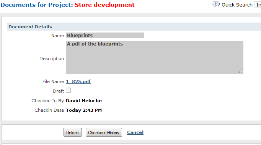This screenshot has height=145, width=261.
Task: Click the Description label
Action: point(52,59)
